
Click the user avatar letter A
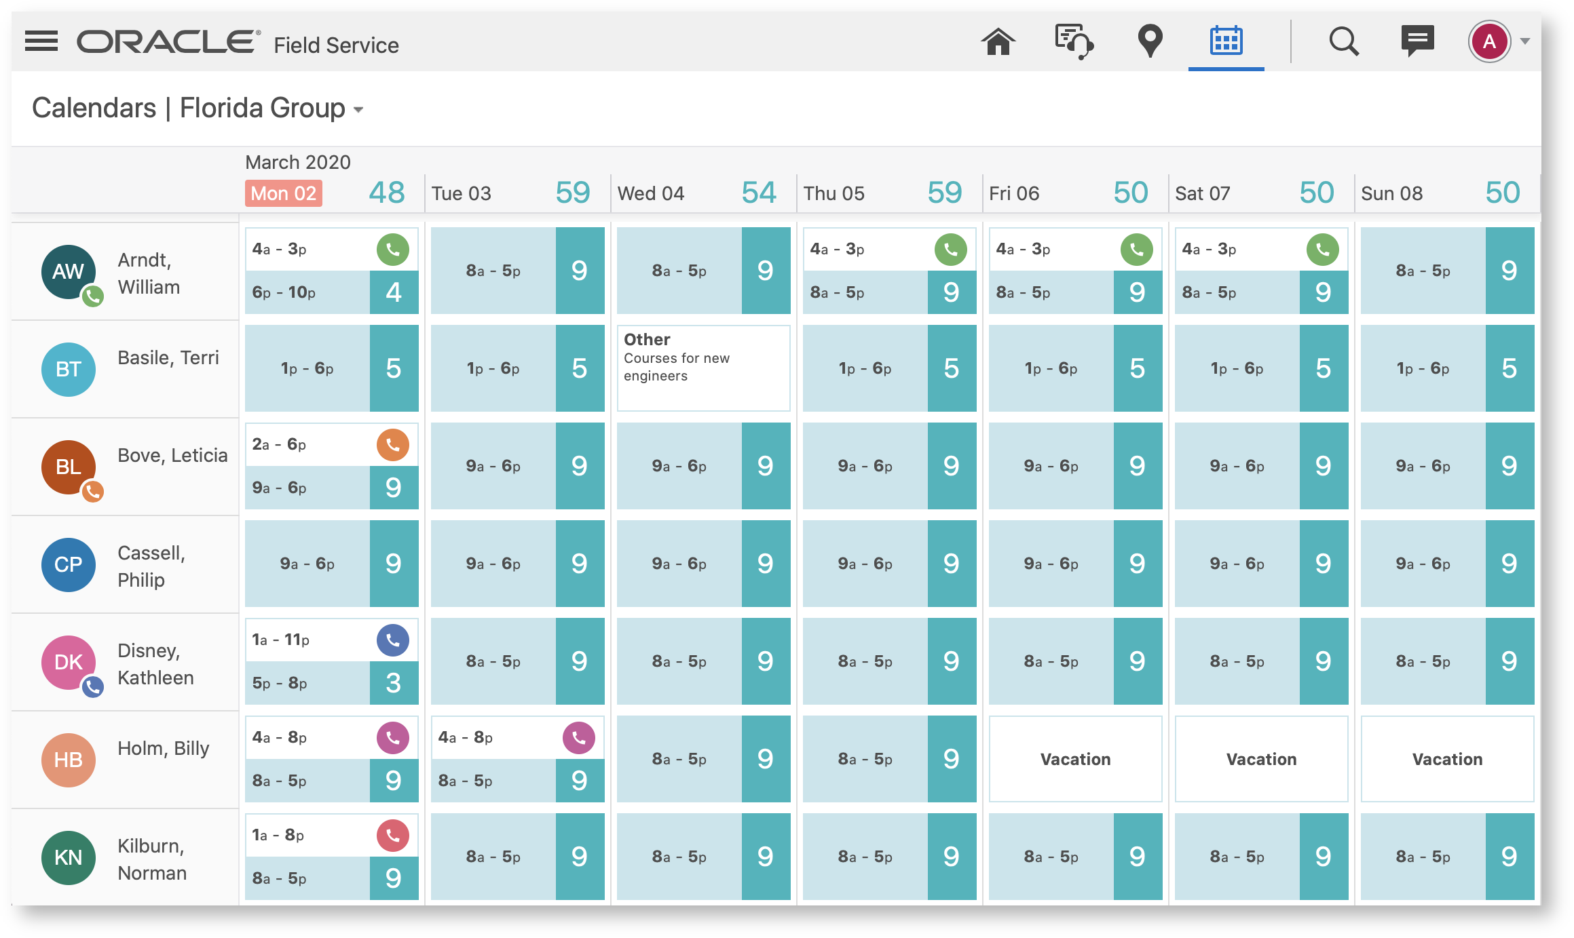(x=1489, y=42)
